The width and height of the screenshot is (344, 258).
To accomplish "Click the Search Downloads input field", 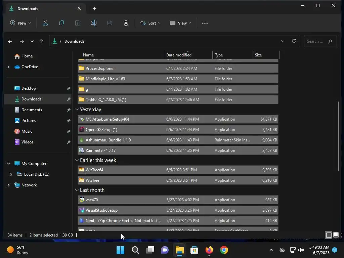I will (x=320, y=41).
